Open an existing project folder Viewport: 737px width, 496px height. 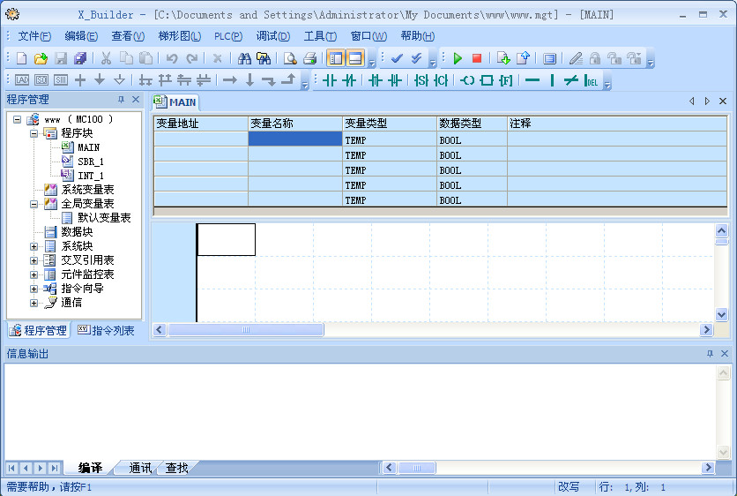click(41, 58)
